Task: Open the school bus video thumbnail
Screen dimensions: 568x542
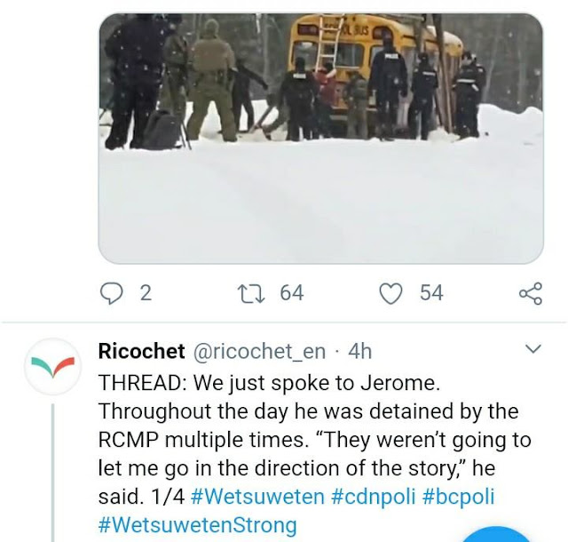Action: 321,139
